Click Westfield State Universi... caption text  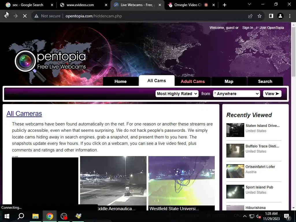(x=174, y=209)
